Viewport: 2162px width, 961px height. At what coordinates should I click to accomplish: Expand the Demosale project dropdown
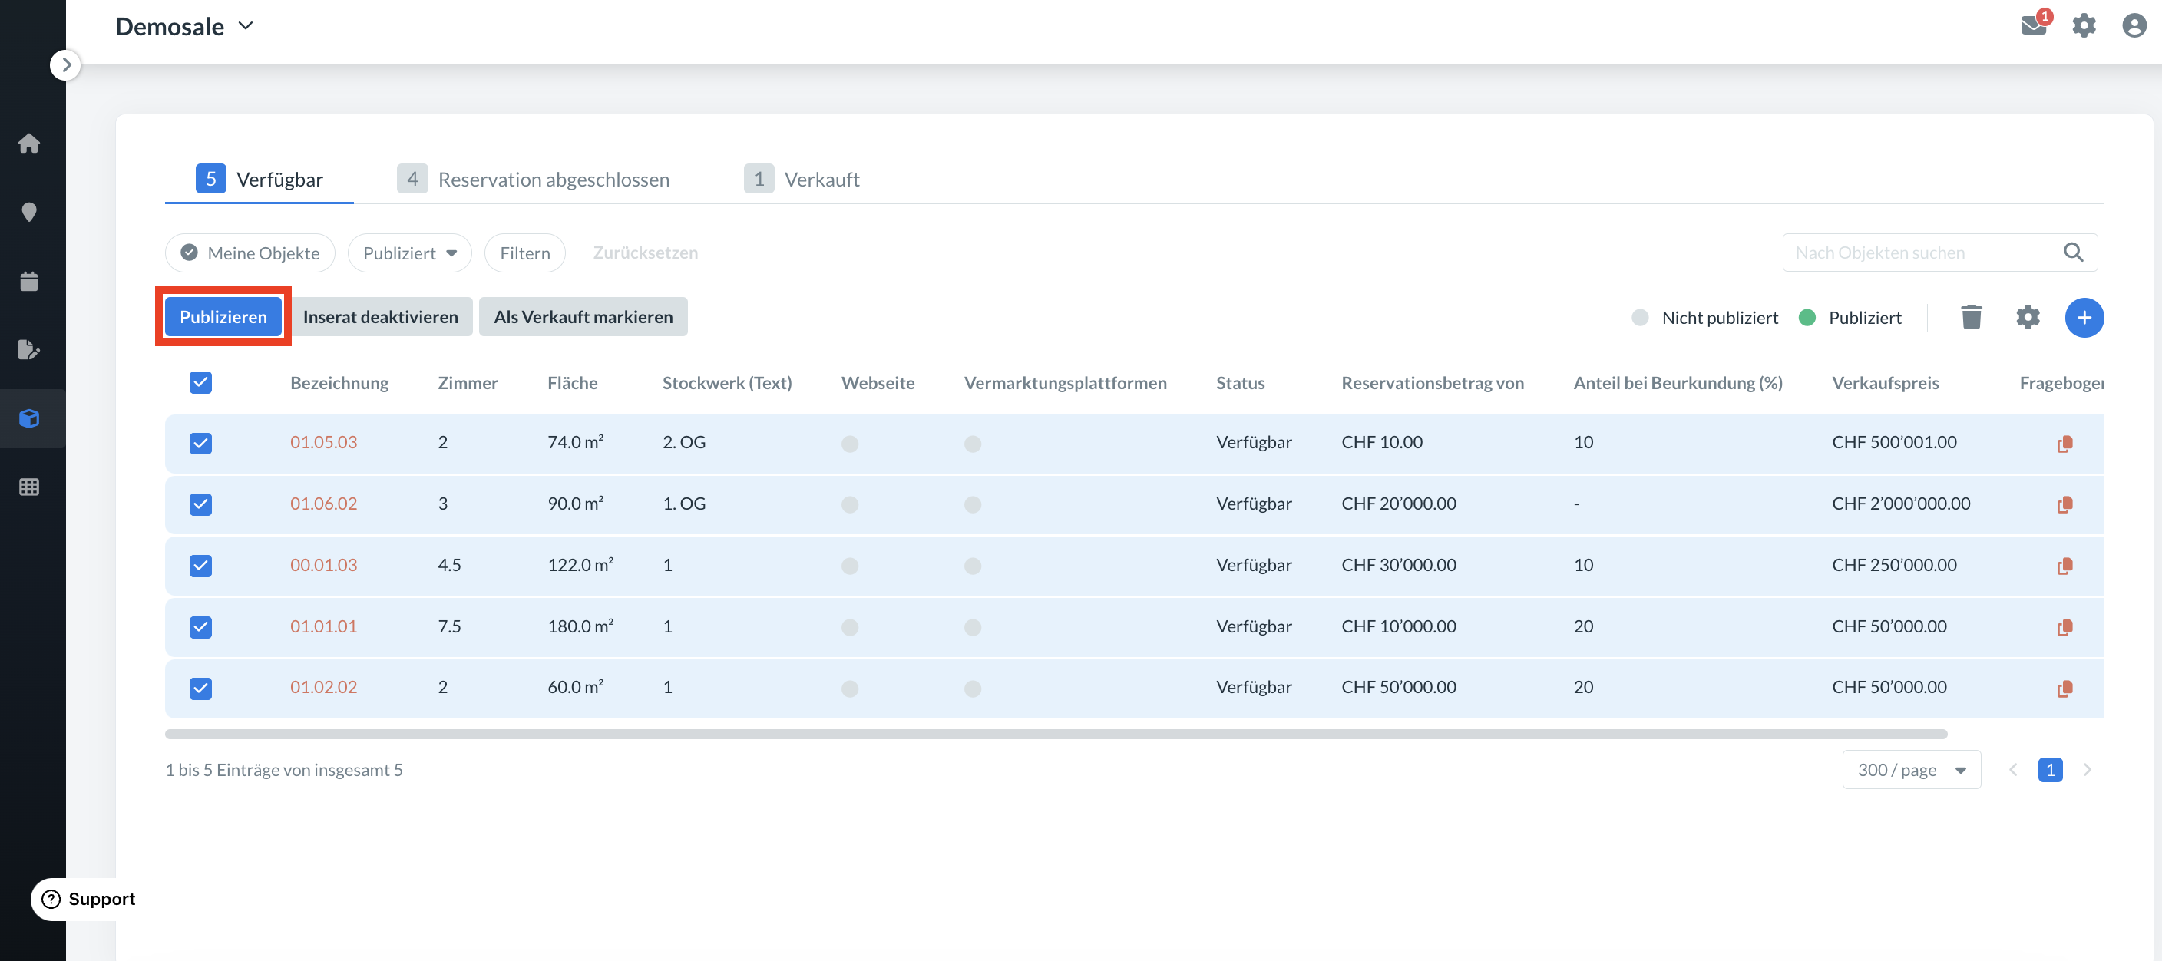[184, 26]
